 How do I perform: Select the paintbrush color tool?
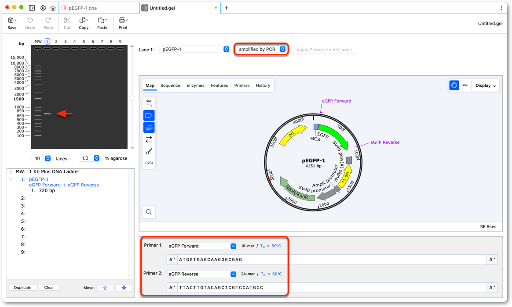click(149, 151)
